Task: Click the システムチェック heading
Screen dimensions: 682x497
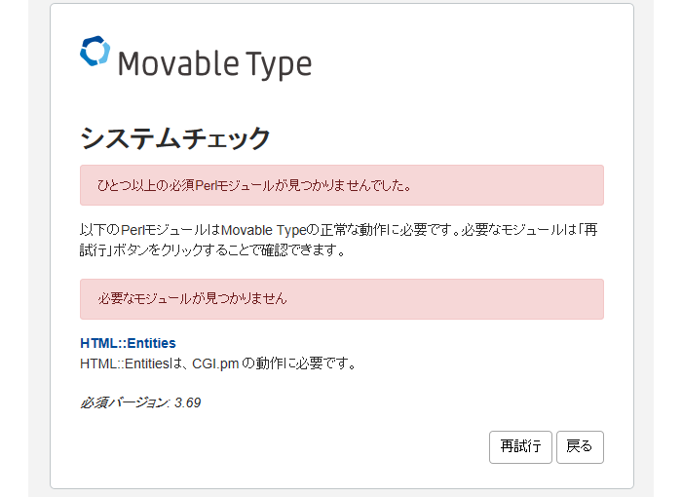Action: click(174, 138)
